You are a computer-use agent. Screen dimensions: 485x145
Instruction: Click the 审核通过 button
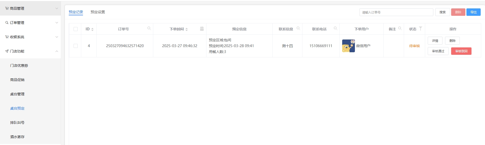point(438,51)
